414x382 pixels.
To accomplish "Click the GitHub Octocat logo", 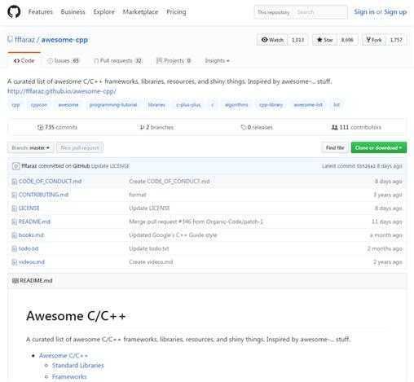I will (14, 12).
